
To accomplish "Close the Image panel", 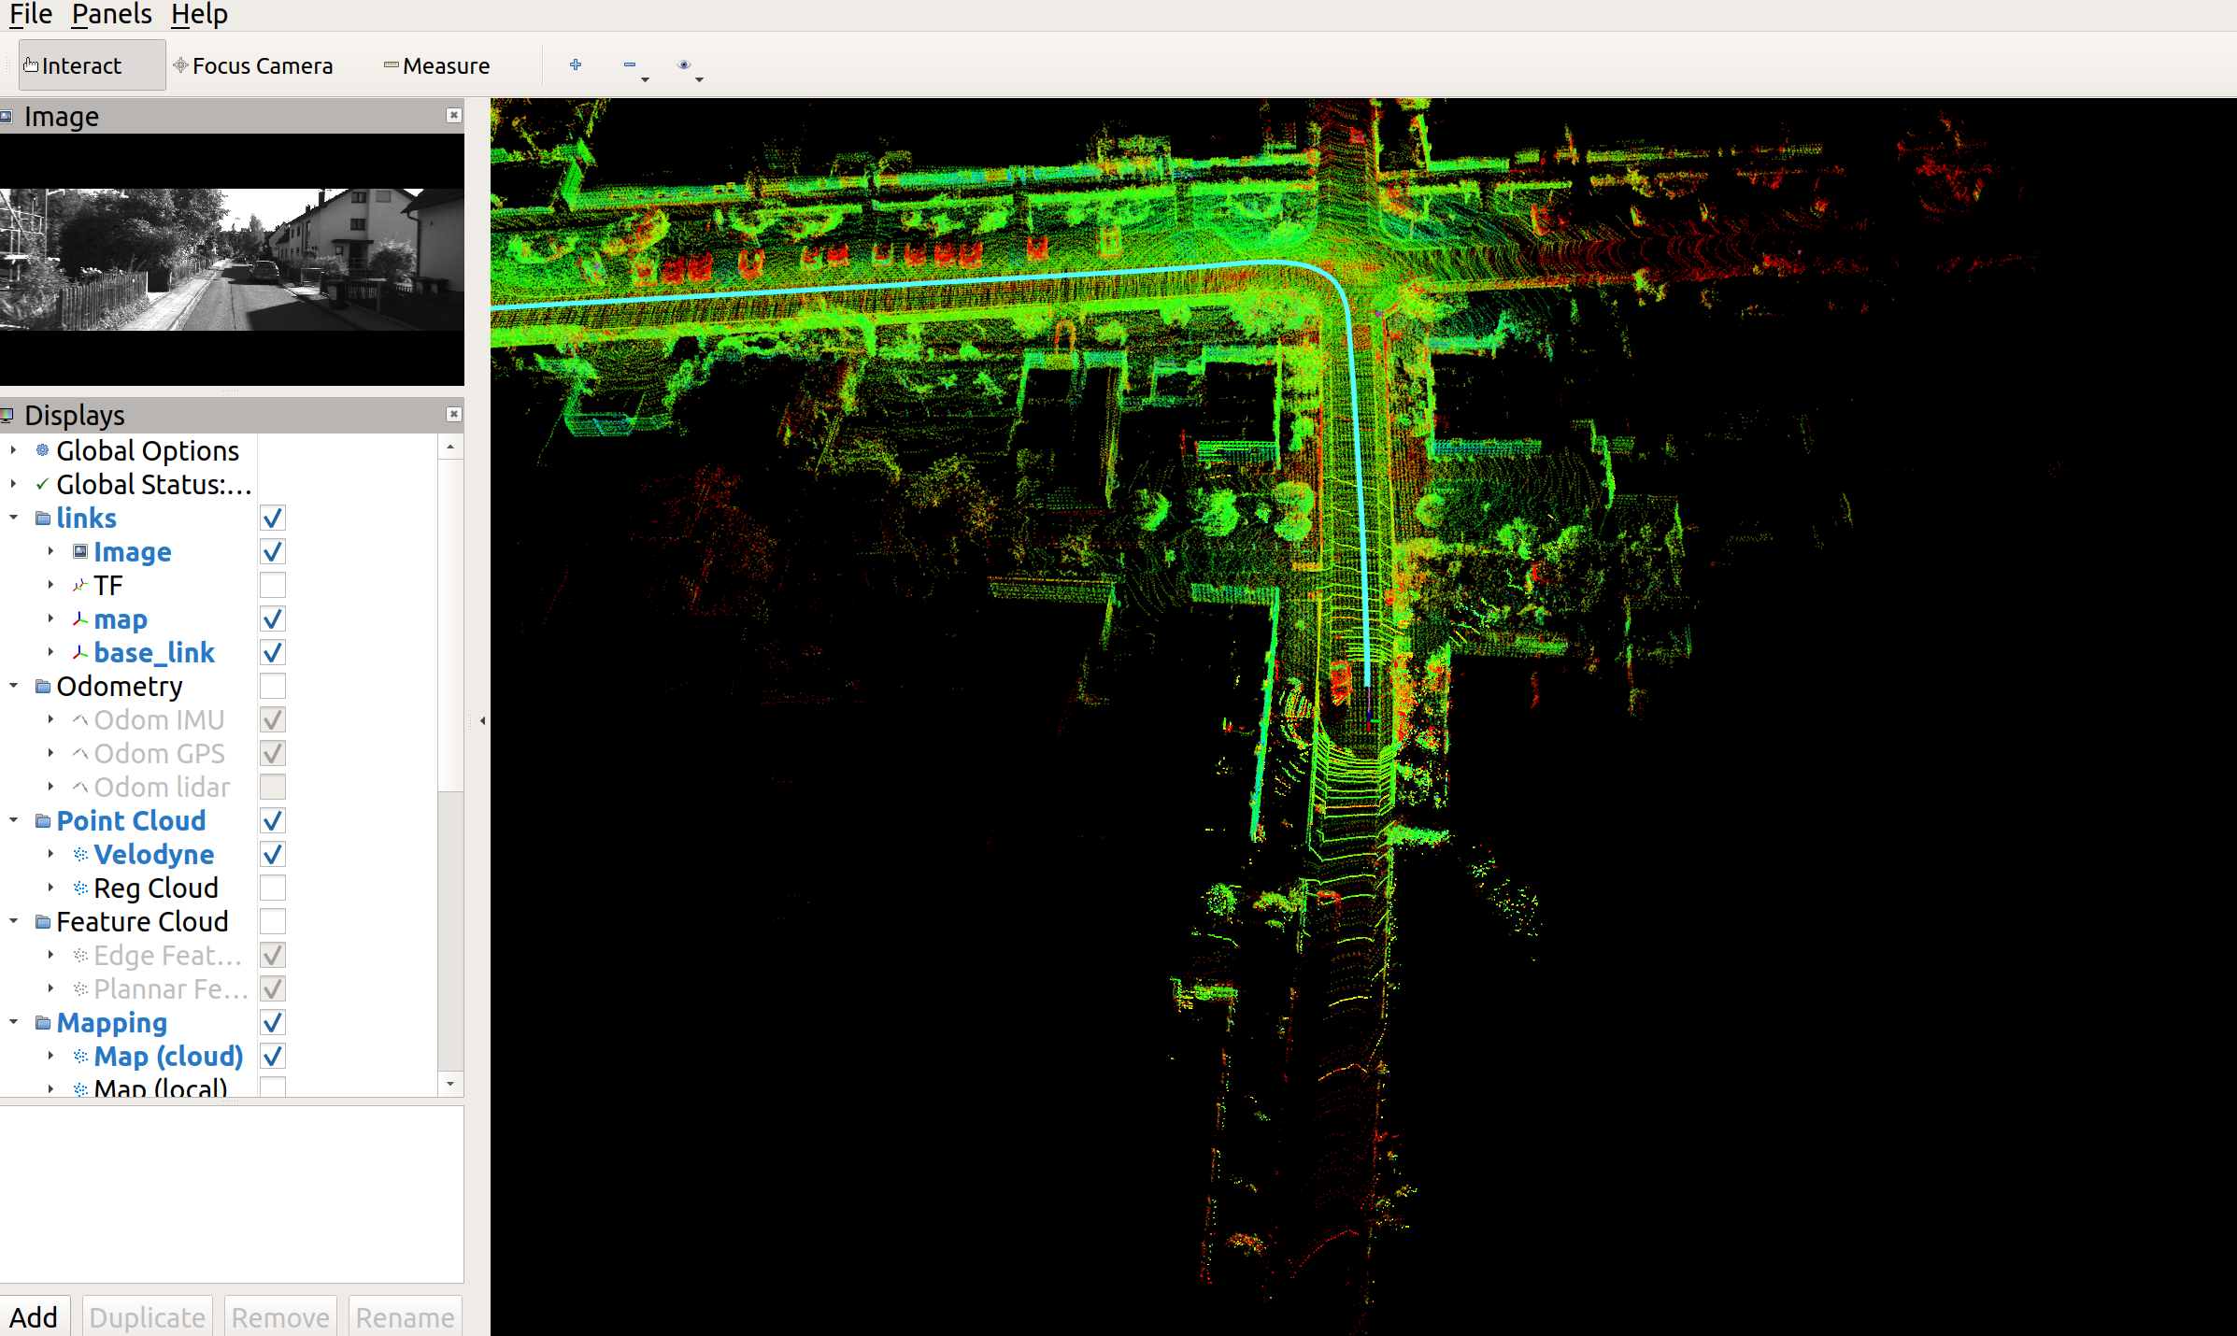I will pos(454,115).
